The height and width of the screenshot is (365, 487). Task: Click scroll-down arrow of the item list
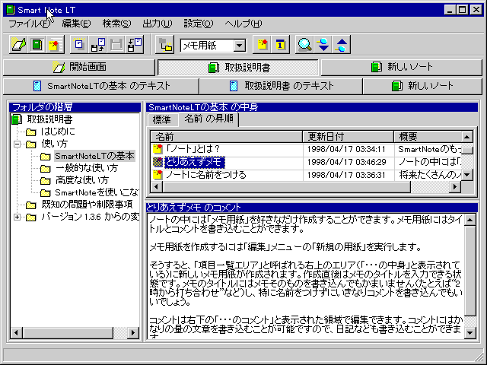(467, 175)
